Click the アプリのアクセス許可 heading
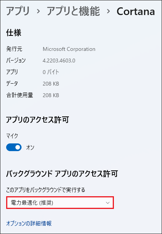The height and width of the screenshot is (234, 162). [x=37, y=120]
